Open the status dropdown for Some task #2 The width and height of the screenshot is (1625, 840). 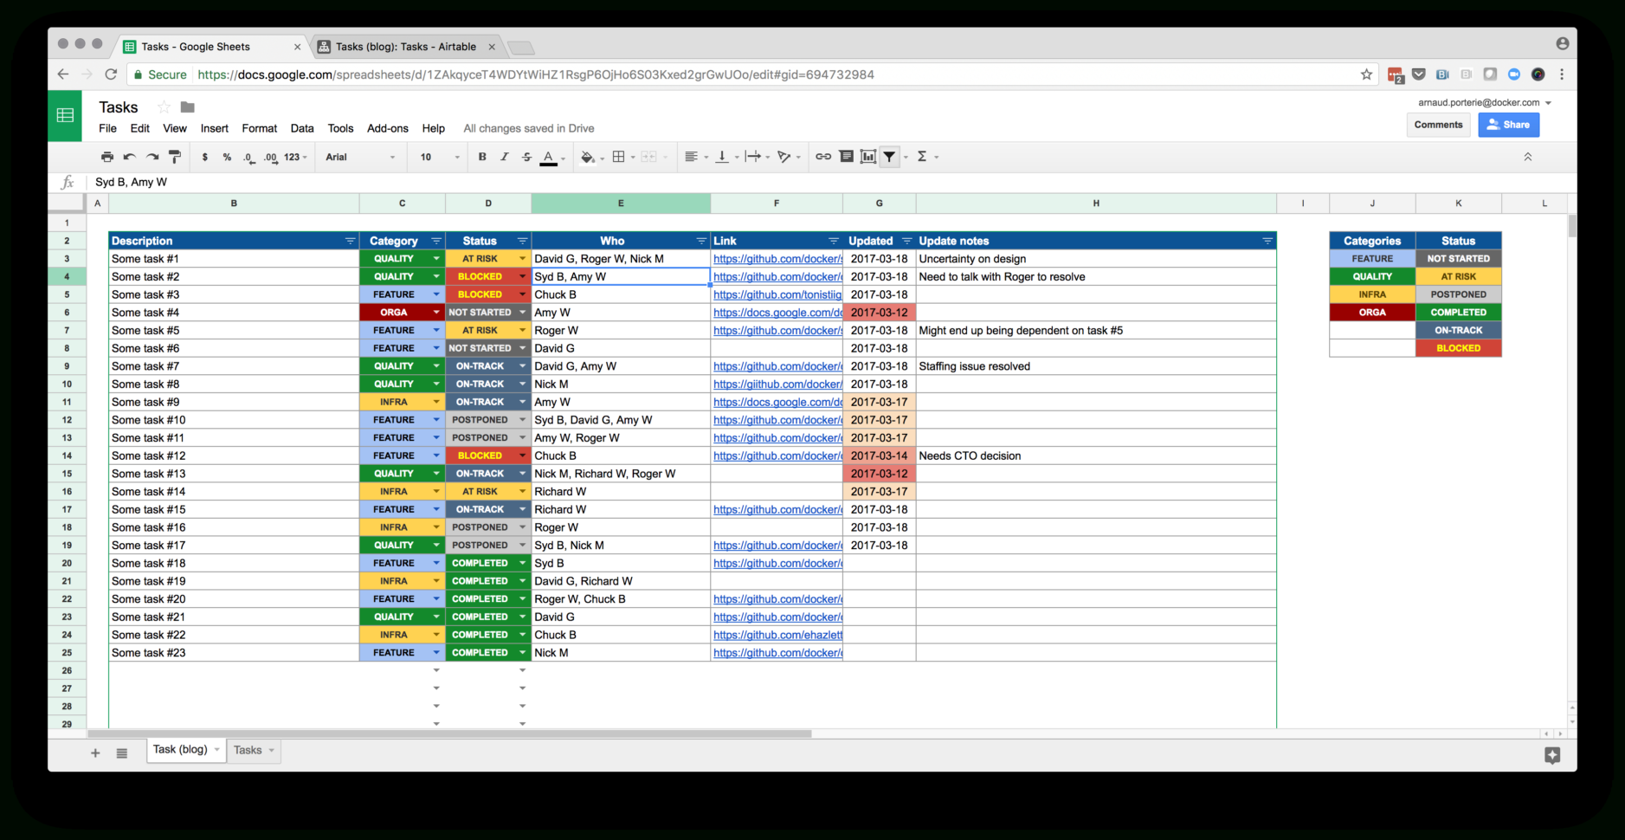pos(522,276)
